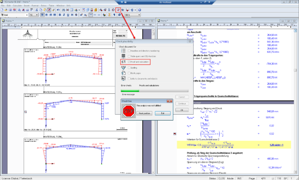Click the Next position button
Viewport: 299px width, 180px height.
click(144, 113)
